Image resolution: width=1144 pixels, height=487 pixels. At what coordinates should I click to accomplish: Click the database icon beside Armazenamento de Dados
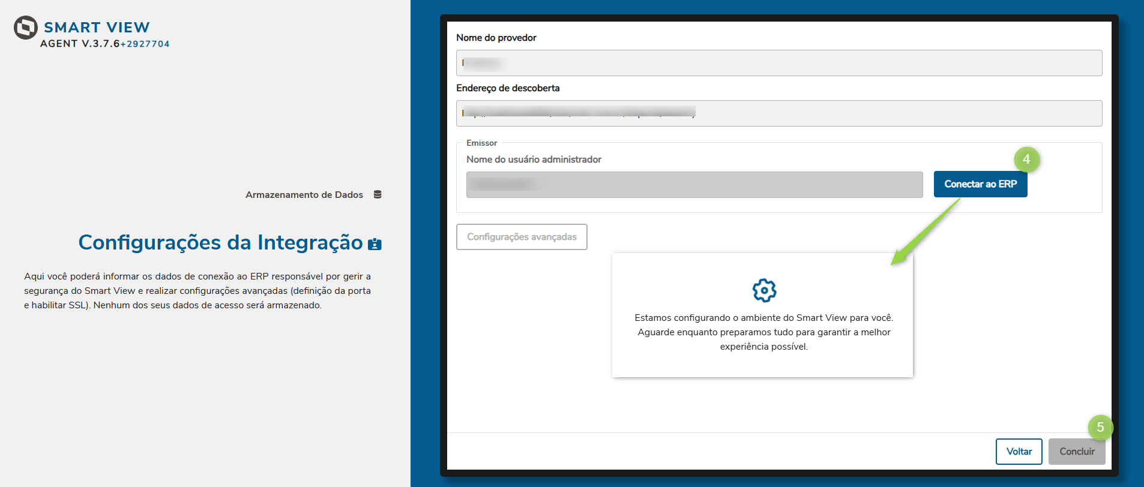(378, 194)
